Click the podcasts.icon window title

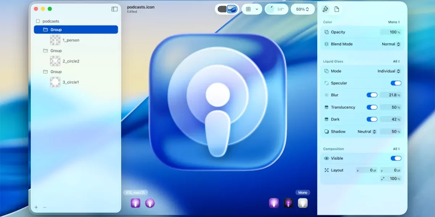(x=141, y=7)
